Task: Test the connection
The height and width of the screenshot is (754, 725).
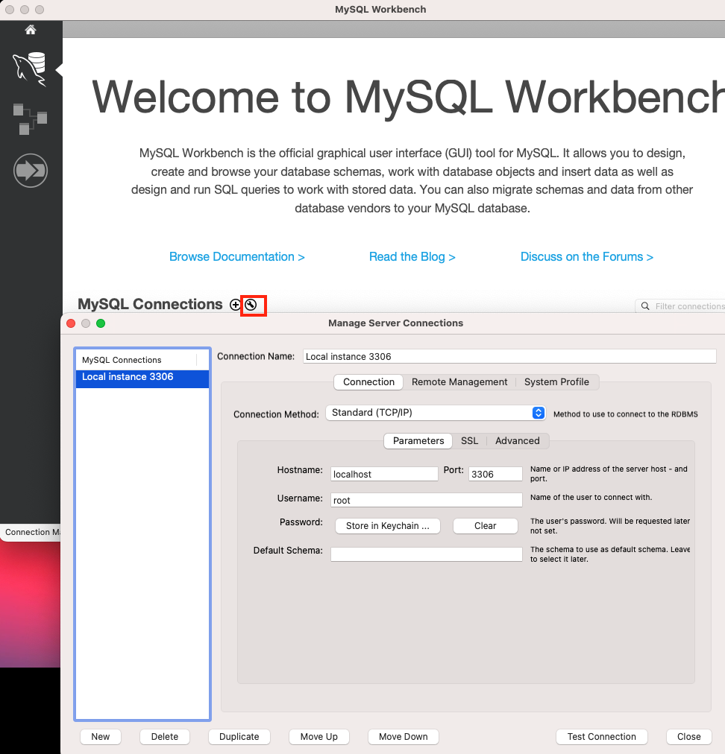Action: pyautogui.click(x=602, y=736)
